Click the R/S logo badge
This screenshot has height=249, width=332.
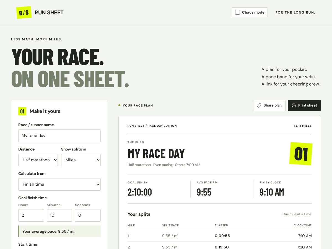tap(24, 12)
